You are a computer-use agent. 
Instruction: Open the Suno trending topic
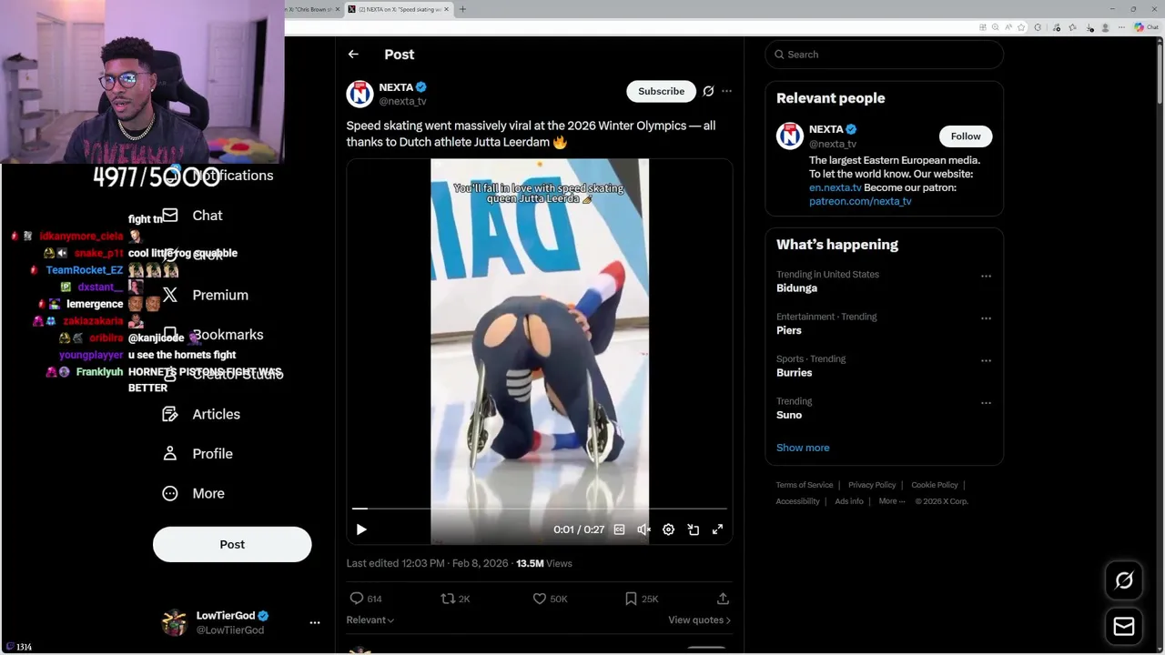pos(789,415)
